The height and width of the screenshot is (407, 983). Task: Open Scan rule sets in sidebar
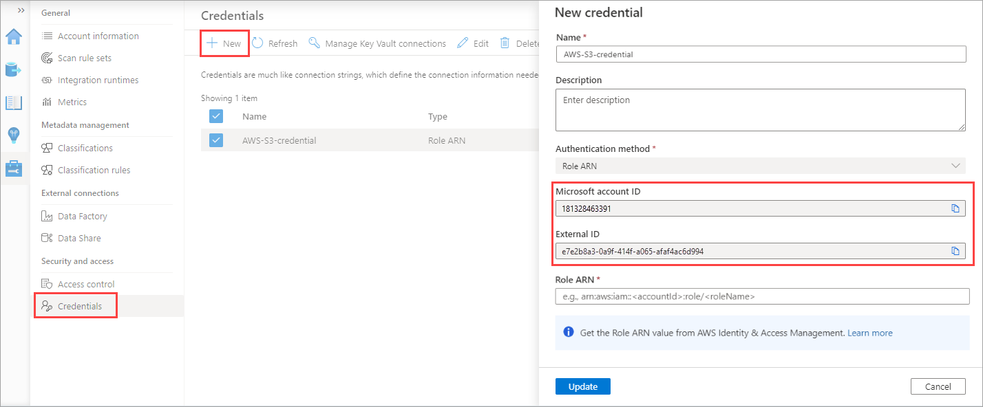[84, 58]
